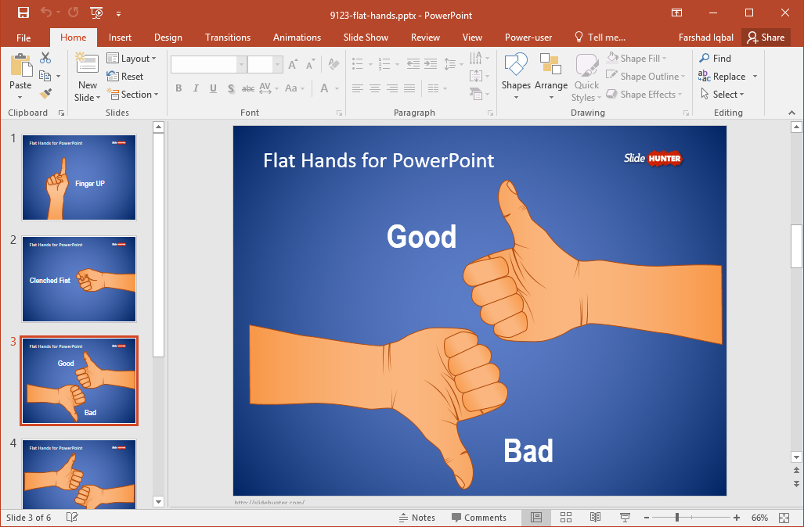Click the Save icon in title bar
The width and height of the screenshot is (804, 527).
click(23, 13)
